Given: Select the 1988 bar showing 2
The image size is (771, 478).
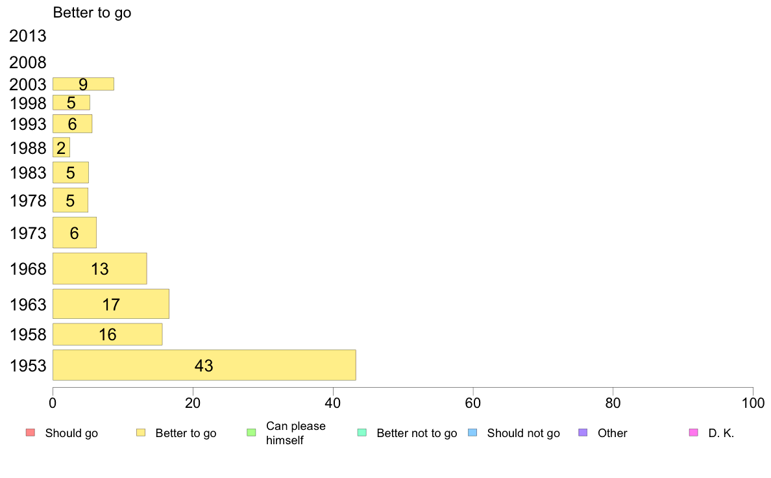Looking at the screenshot, I should pyautogui.click(x=61, y=147).
